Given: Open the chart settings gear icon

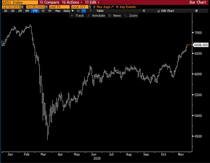Looking at the screenshot, I should pyautogui.click(x=196, y=11).
